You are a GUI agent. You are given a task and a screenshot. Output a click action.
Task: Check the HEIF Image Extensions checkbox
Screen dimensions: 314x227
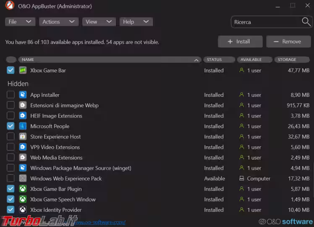(10, 116)
